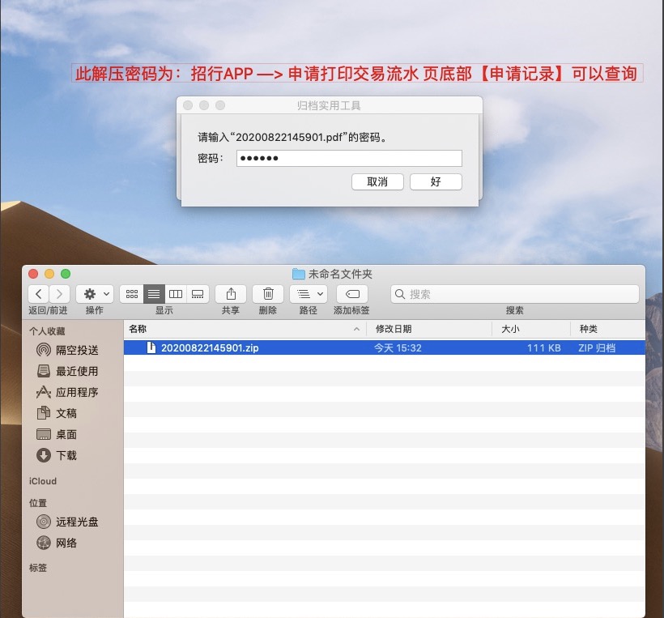The image size is (664, 618).
Task: Click the Remote Disc sidebar icon
Action: [43, 522]
